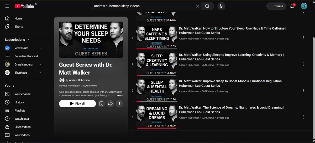This screenshot has width=315, height=143.
Task: Save playlist with bookmark icon
Action: (x=101, y=104)
